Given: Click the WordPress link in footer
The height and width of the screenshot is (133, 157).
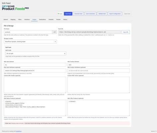Looking at the screenshot, I should 19,131.
